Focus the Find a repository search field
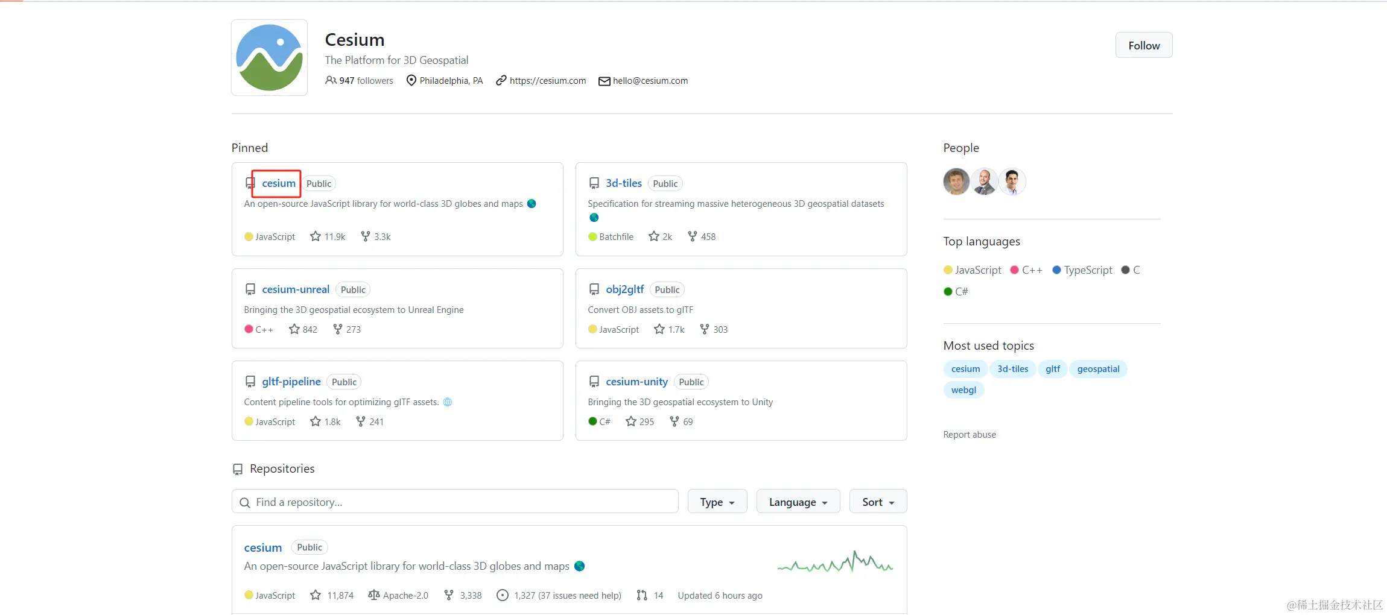 point(455,502)
